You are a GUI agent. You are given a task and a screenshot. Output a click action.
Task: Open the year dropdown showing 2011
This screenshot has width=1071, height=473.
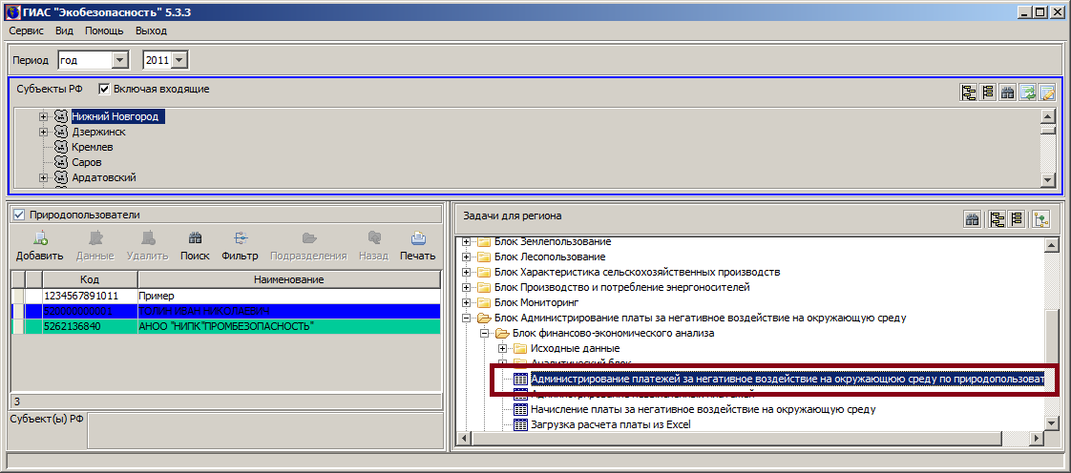179,60
